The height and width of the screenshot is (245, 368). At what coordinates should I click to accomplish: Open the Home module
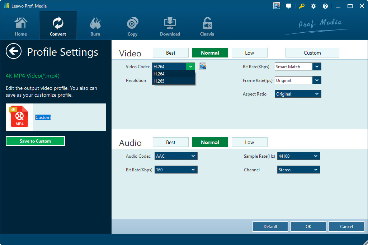(21, 27)
